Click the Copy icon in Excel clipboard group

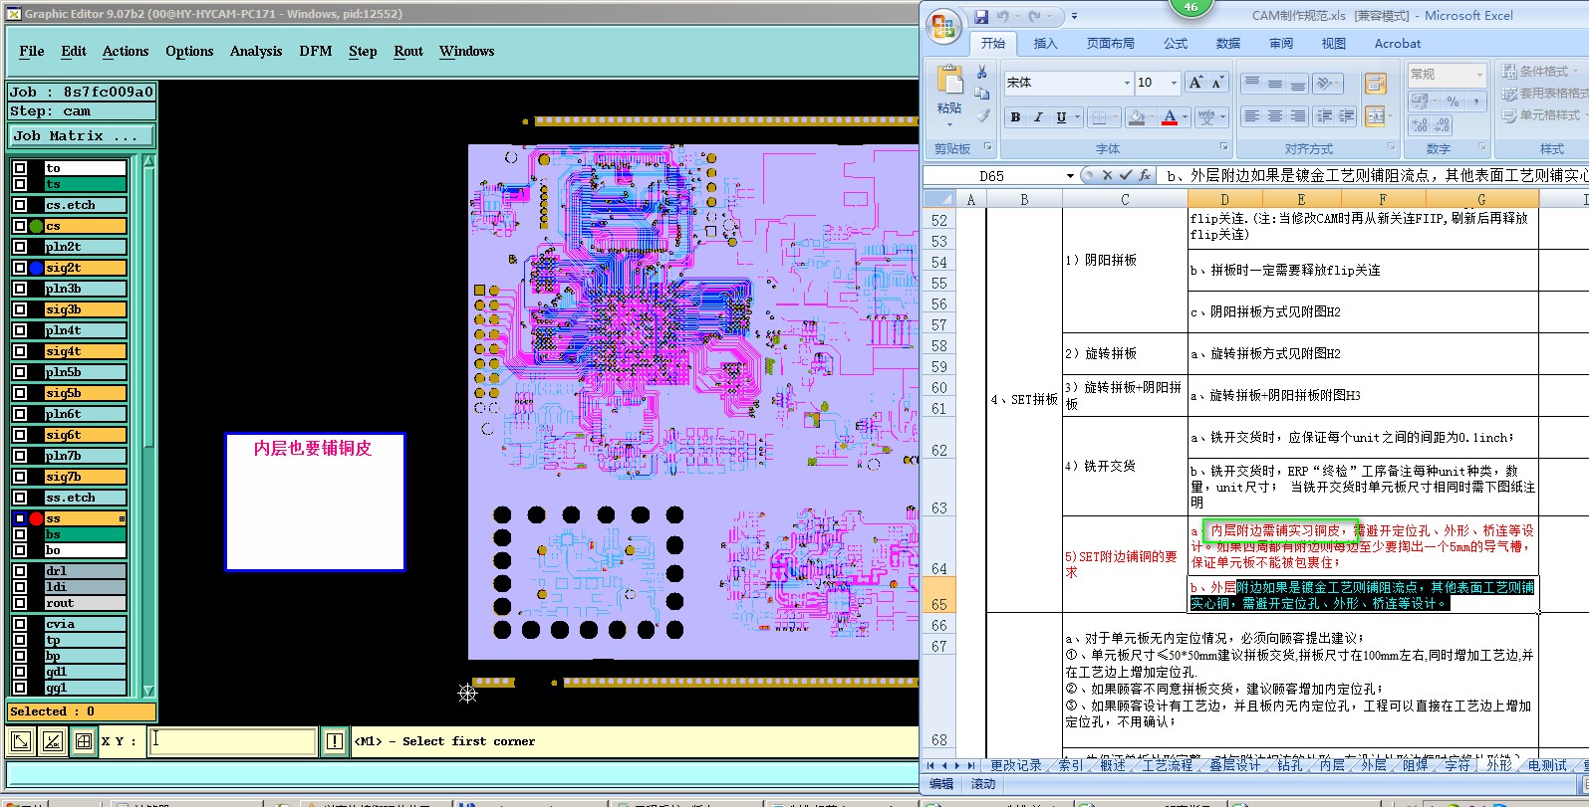click(x=981, y=94)
